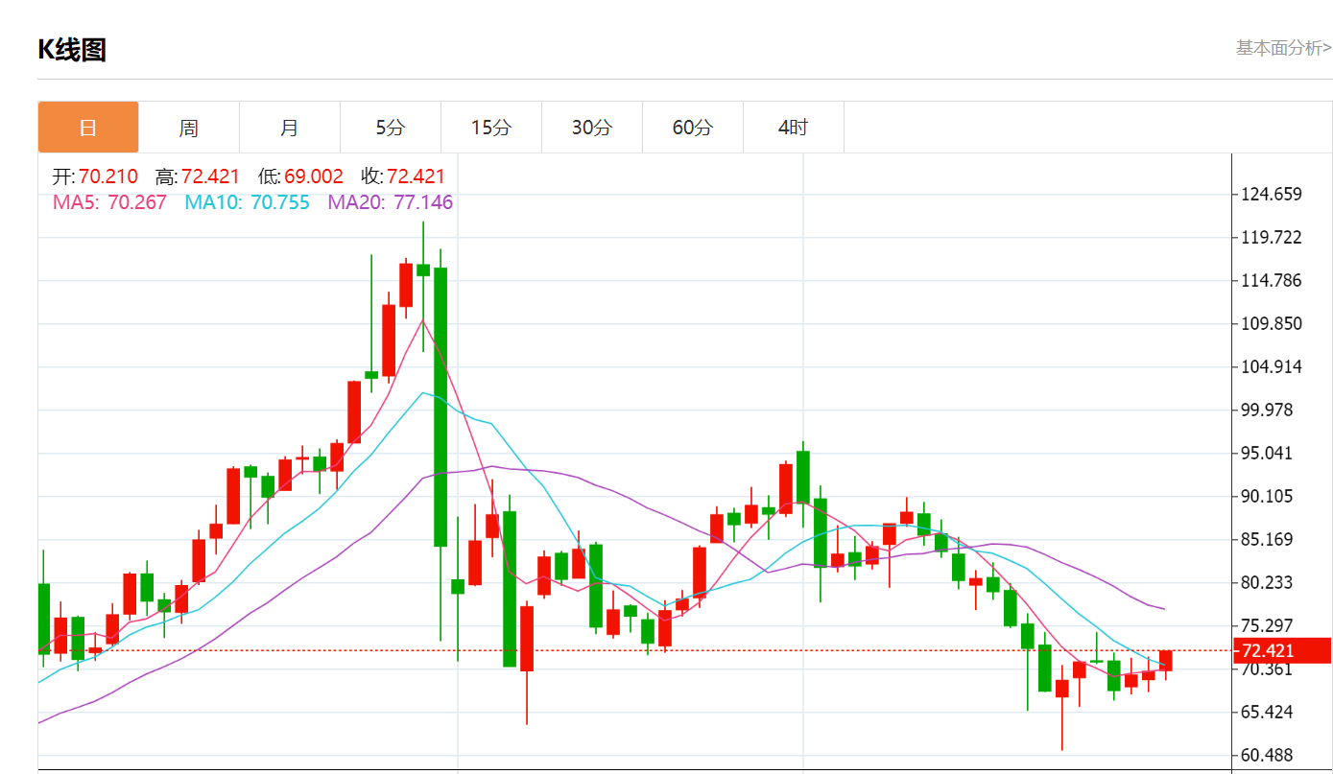The image size is (1333, 774).
Task: Choose the 30分 interval tab
Action: tap(592, 128)
